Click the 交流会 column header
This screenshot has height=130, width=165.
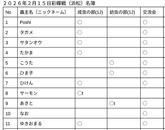click(152, 12)
